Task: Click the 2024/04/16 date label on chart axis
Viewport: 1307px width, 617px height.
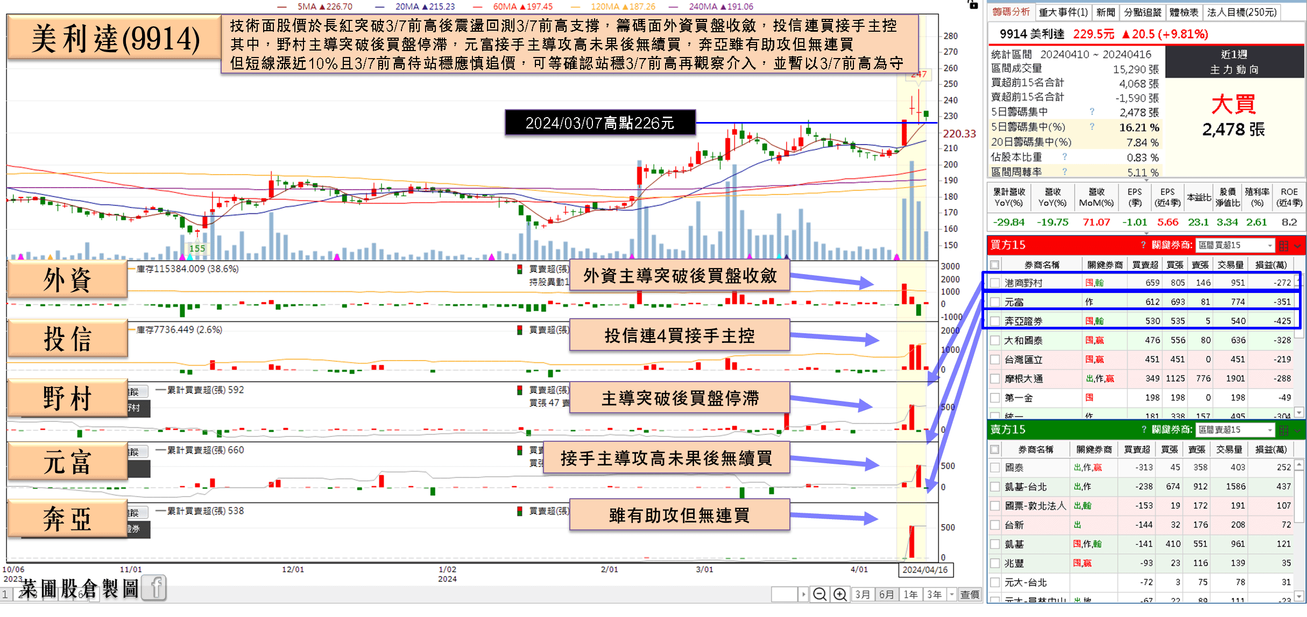Action: pyautogui.click(x=925, y=570)
